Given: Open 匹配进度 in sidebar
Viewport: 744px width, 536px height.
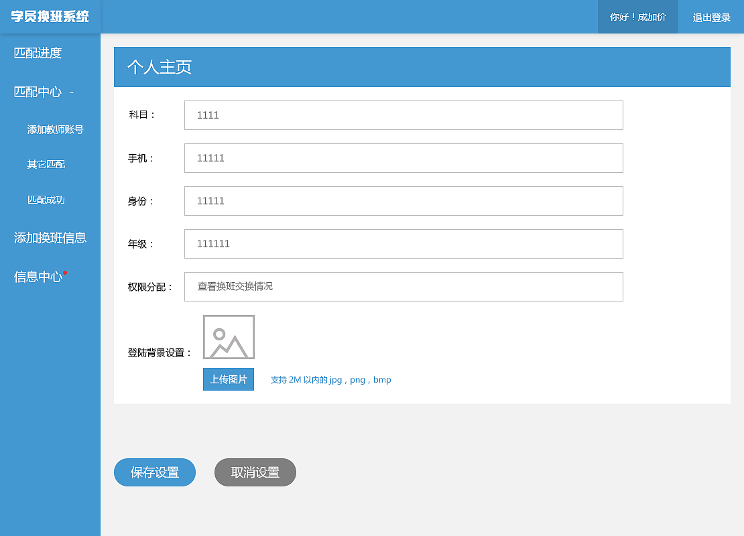Looking at the screenshot, I should (x=38, y=53).
